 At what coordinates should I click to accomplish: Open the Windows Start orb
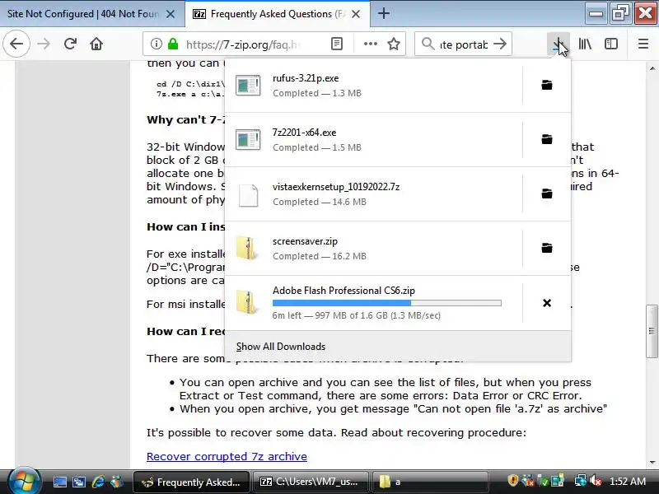(x=24, y=480)
